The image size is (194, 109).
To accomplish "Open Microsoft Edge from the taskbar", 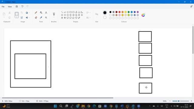I will pyautogui.click(x=94, y=106).
